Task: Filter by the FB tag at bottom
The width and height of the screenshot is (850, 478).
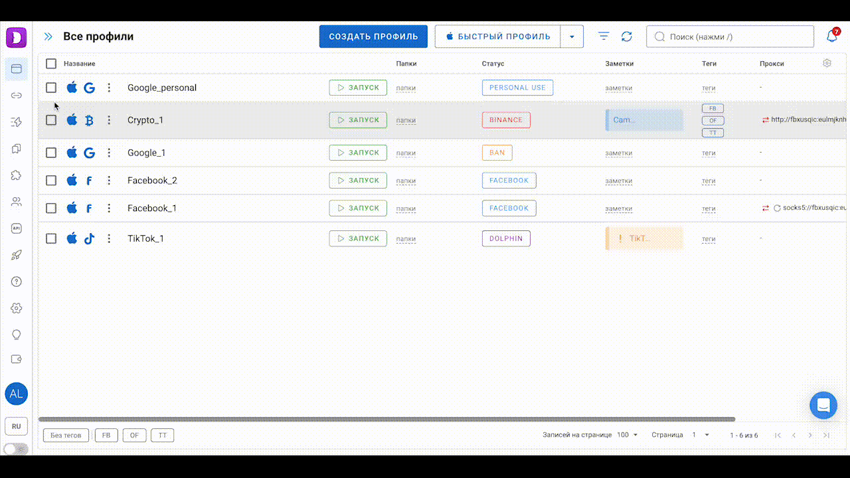Action: click(106, 436)
